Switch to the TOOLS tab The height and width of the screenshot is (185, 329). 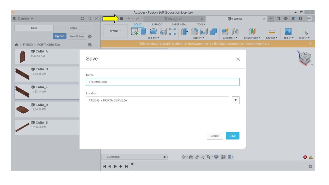pos(201,24)
